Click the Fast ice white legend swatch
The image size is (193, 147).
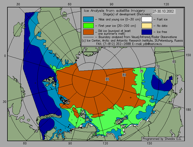click(x=147, y=19)
